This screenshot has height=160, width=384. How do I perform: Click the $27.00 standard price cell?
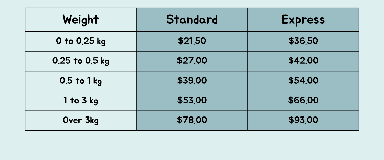click(x=192, y=61)
